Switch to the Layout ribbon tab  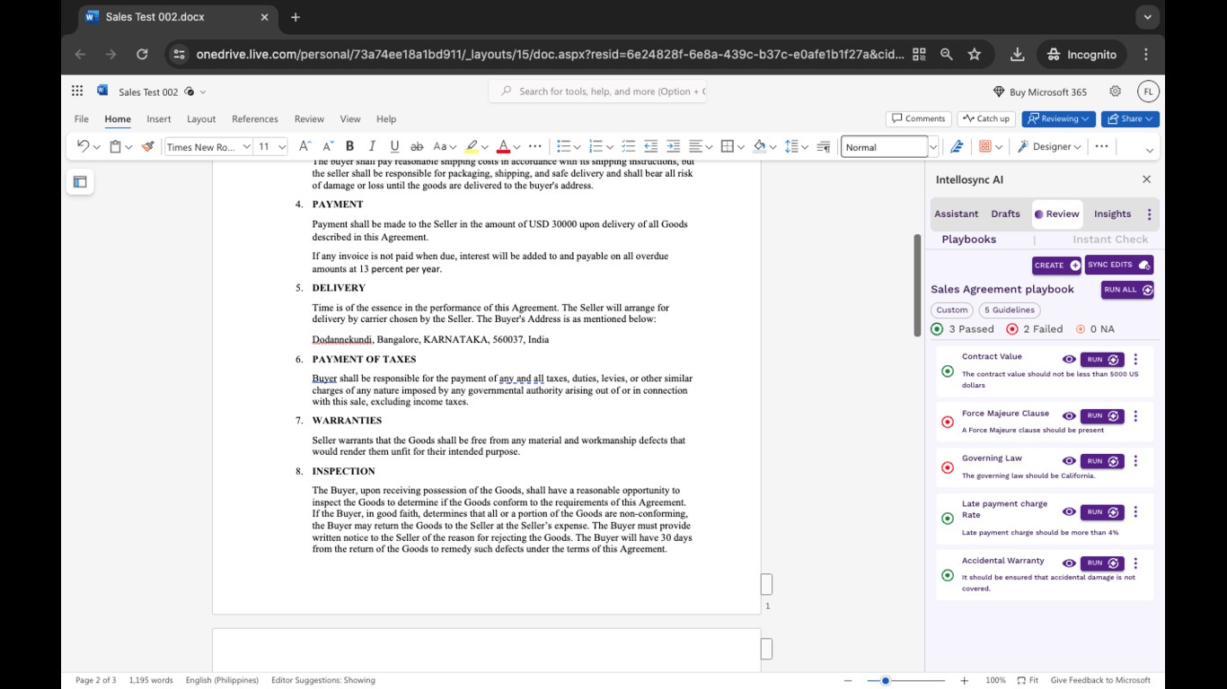point(201,118)
